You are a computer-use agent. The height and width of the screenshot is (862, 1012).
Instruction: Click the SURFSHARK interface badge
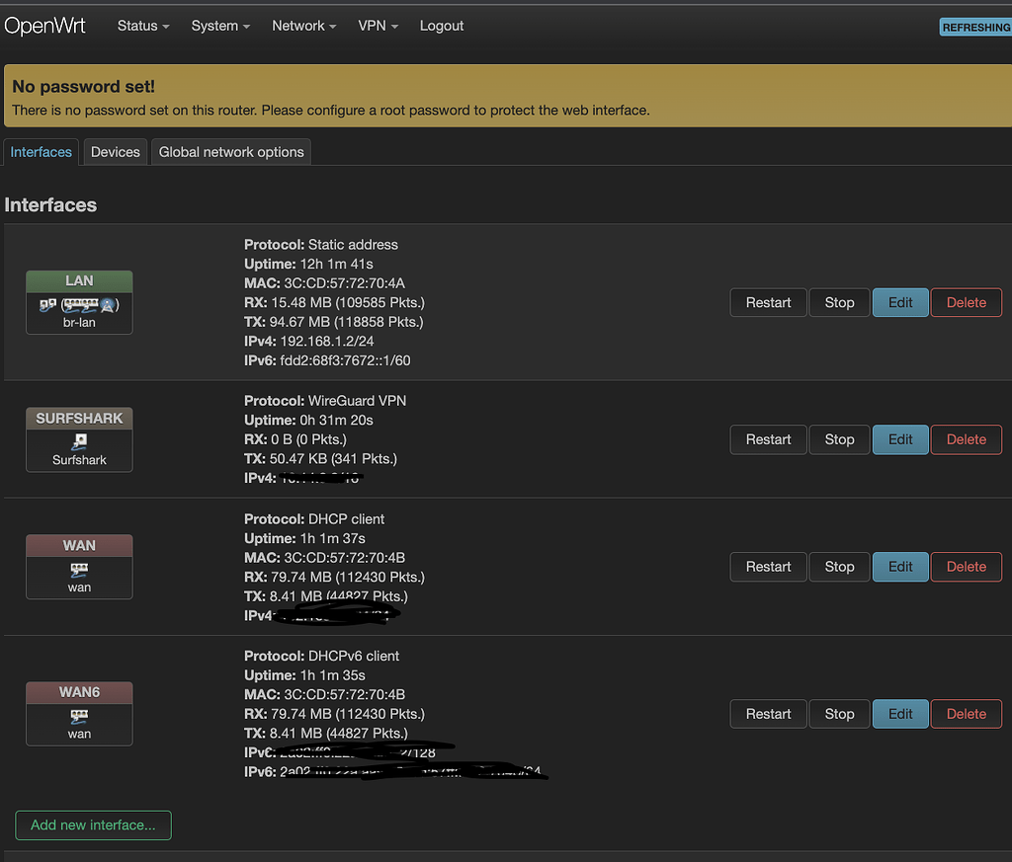[78, 418]
